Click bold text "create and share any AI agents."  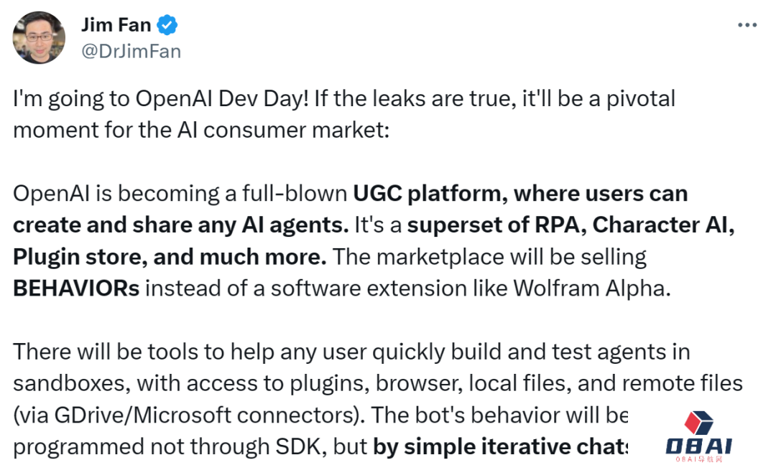(181, 225)
